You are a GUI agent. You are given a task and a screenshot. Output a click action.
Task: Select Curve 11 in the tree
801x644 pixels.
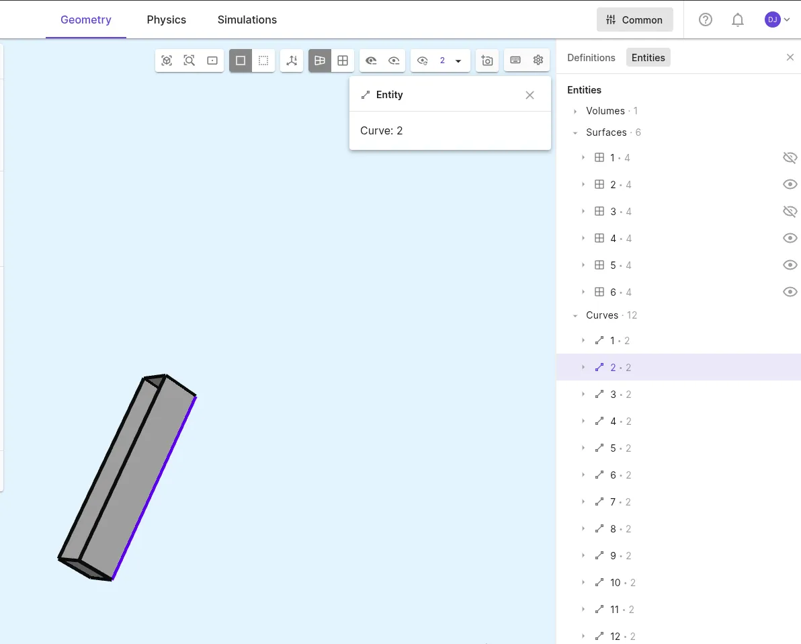pos(679,609)
